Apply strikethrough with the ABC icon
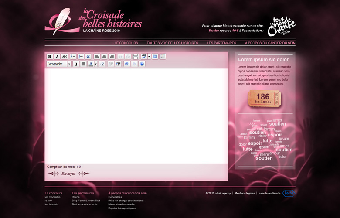 (65, 56)
